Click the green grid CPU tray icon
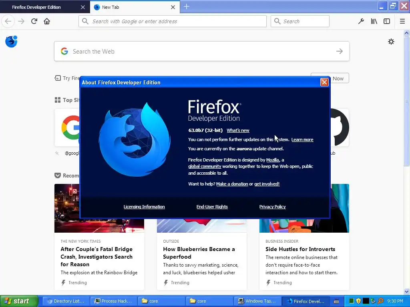Image resolution: width=410 pixels, height=307 pixels. [352, 301]
